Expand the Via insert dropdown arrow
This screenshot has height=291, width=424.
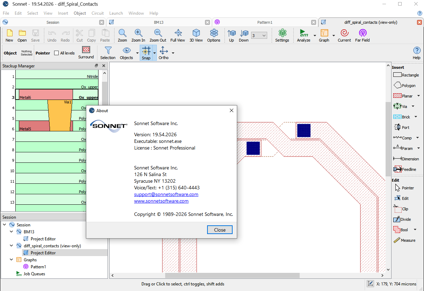point(413,106)
